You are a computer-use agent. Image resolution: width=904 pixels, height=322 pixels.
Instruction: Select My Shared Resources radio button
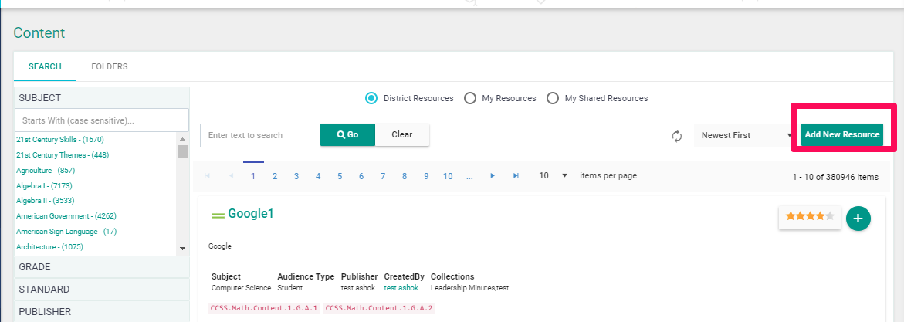(x=553, y=98)
